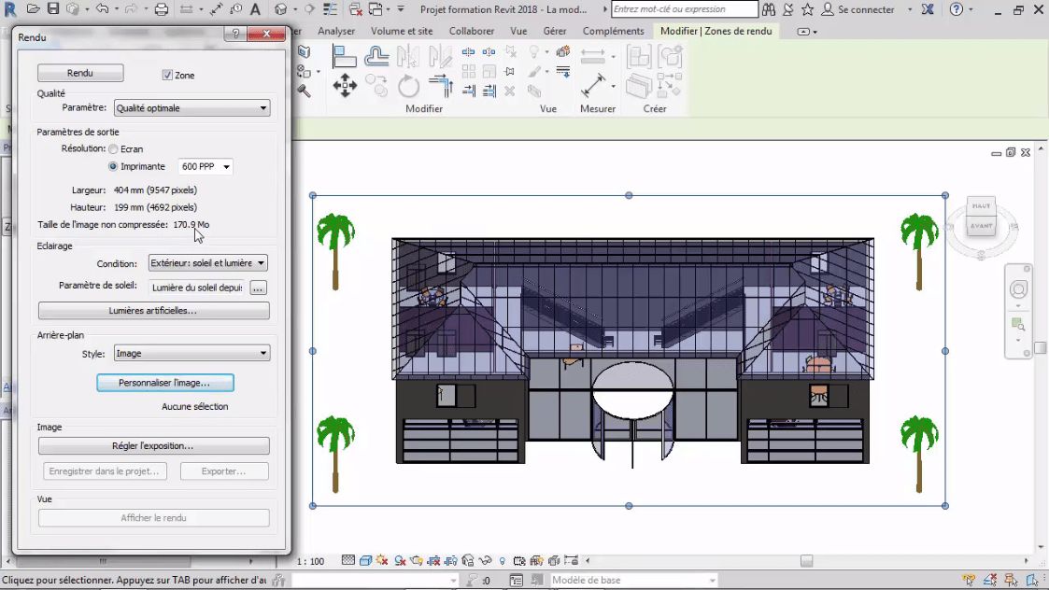Open the 600 PPP resolution dropdown
The width and height of the screenshot is (1049, 590).
(x=206, y=167)
